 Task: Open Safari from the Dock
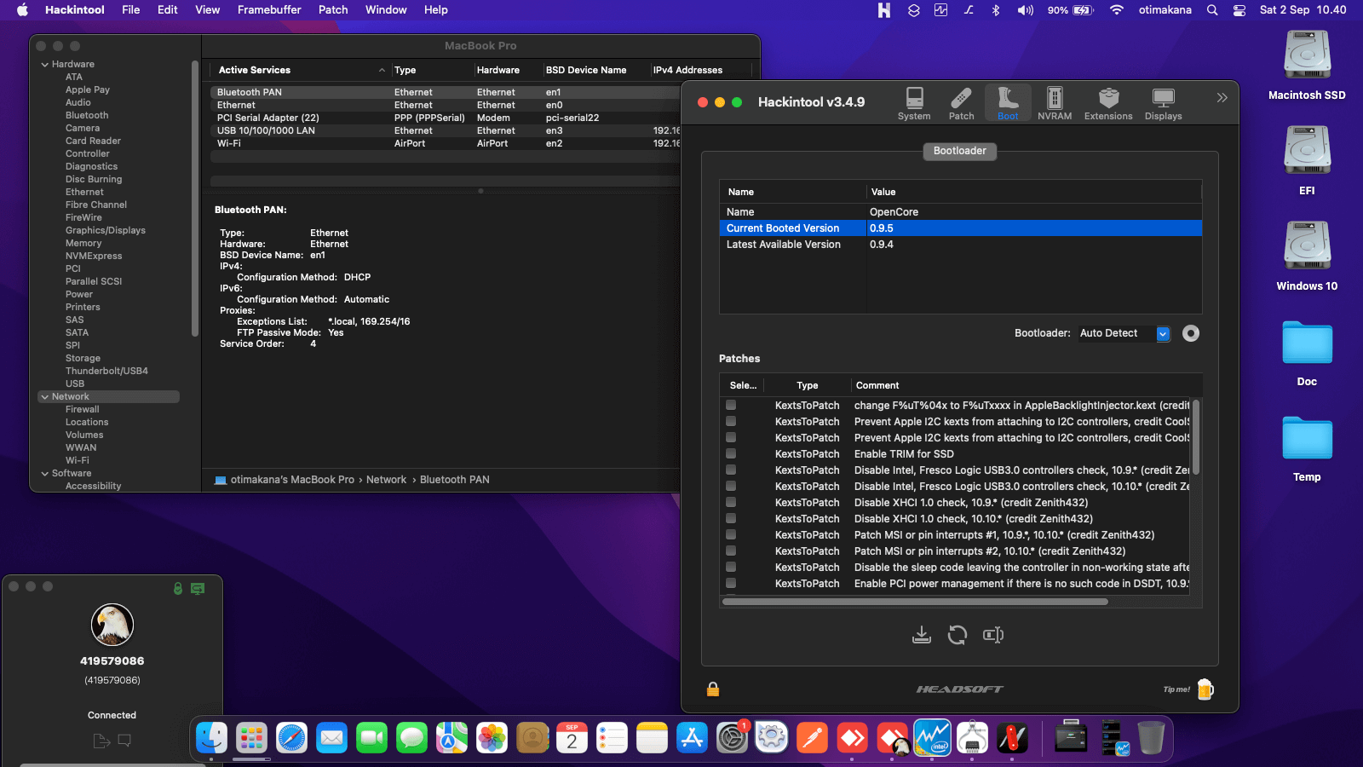[291, 738]
